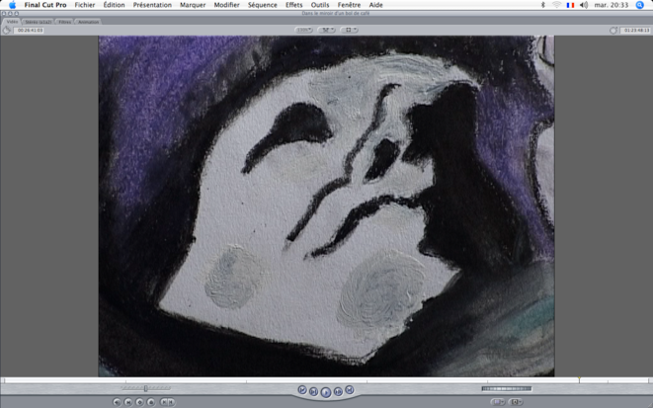Open Spotlight search
The image size is (653, 408).
pos(640,5)
